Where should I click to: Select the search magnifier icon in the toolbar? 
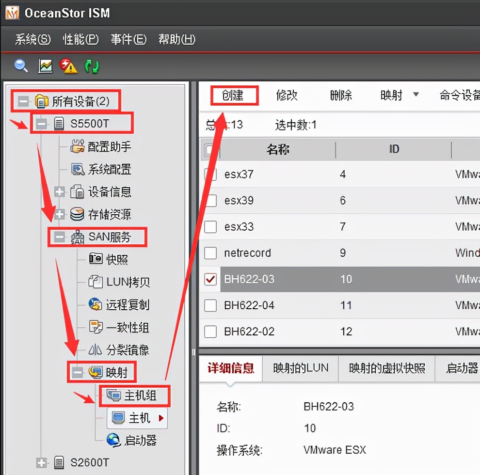click(20, 65)
